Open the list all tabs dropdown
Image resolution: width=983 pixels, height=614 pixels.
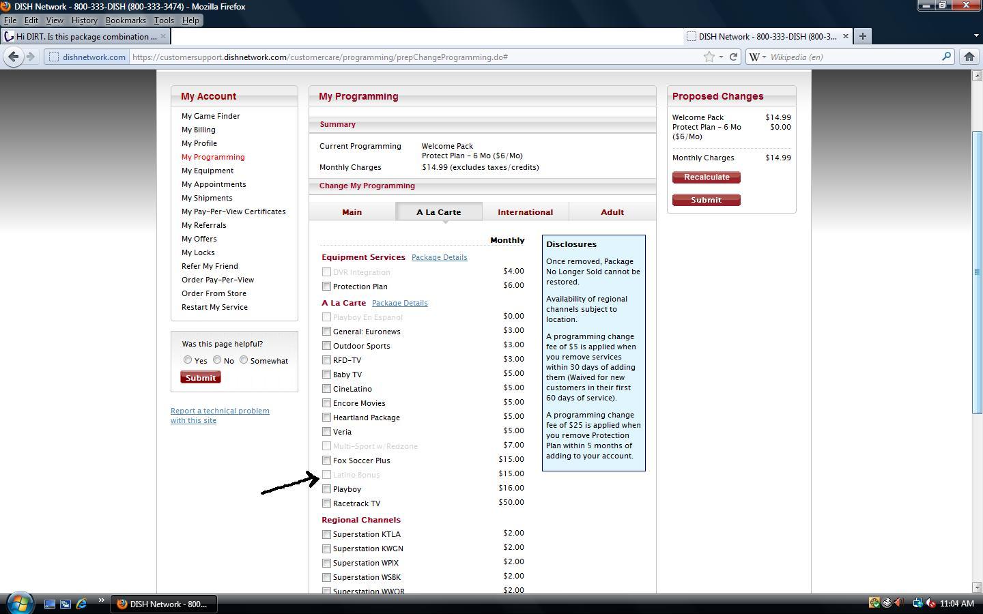click(975, 35)
